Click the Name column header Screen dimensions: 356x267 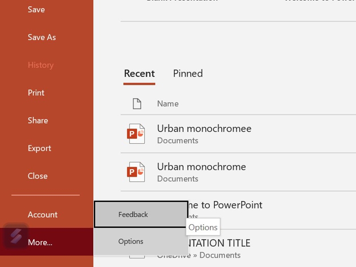[168, 104]
